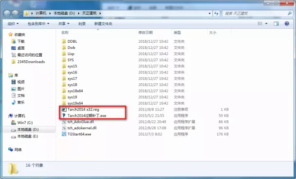Open the 共享 dropdown menu
Viewport: 296px width, 179px height.
point(63,24)
